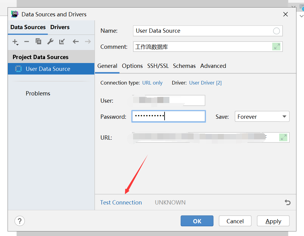Click the Test Connection link
The height and width of the screenshot is (236, 304).
121,202
